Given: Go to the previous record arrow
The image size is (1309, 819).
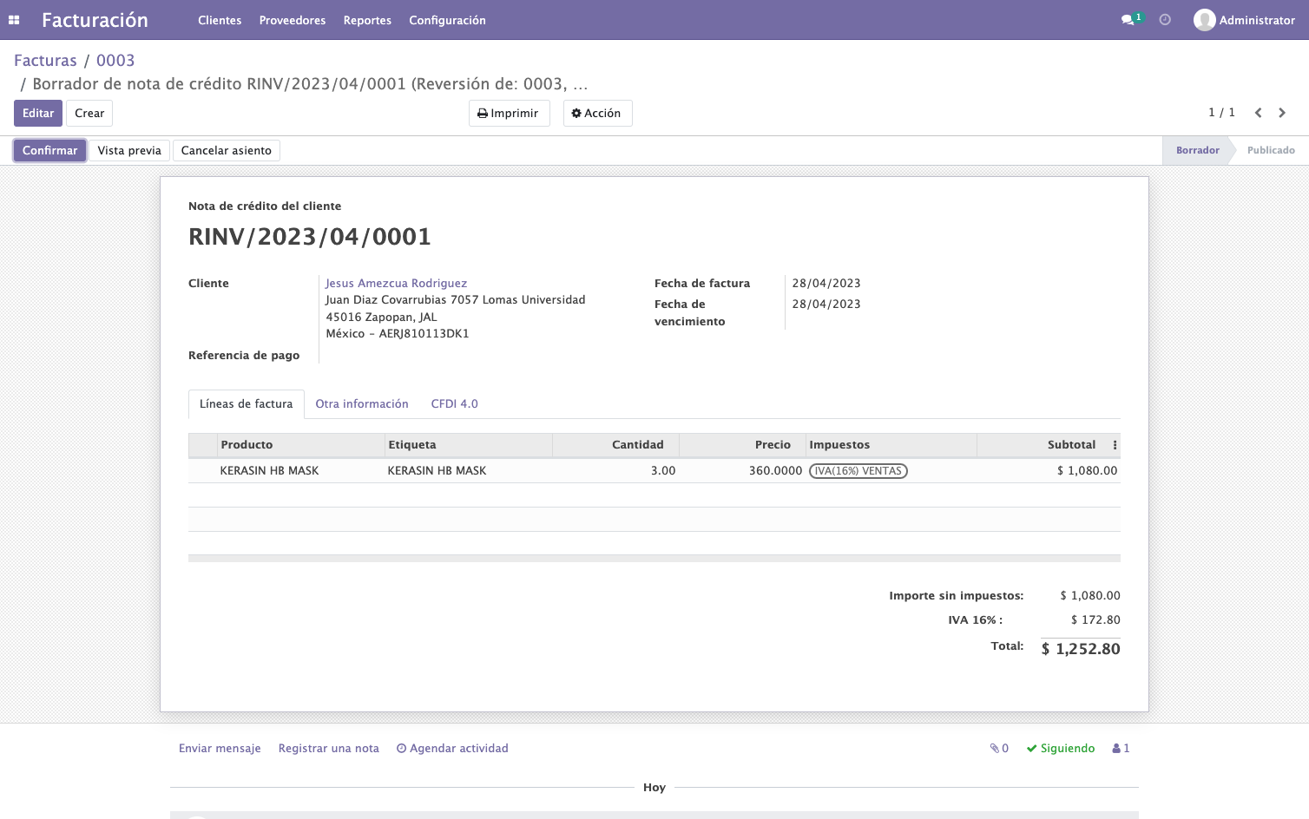Looking at the screenshot, I should coord(1258,113).
